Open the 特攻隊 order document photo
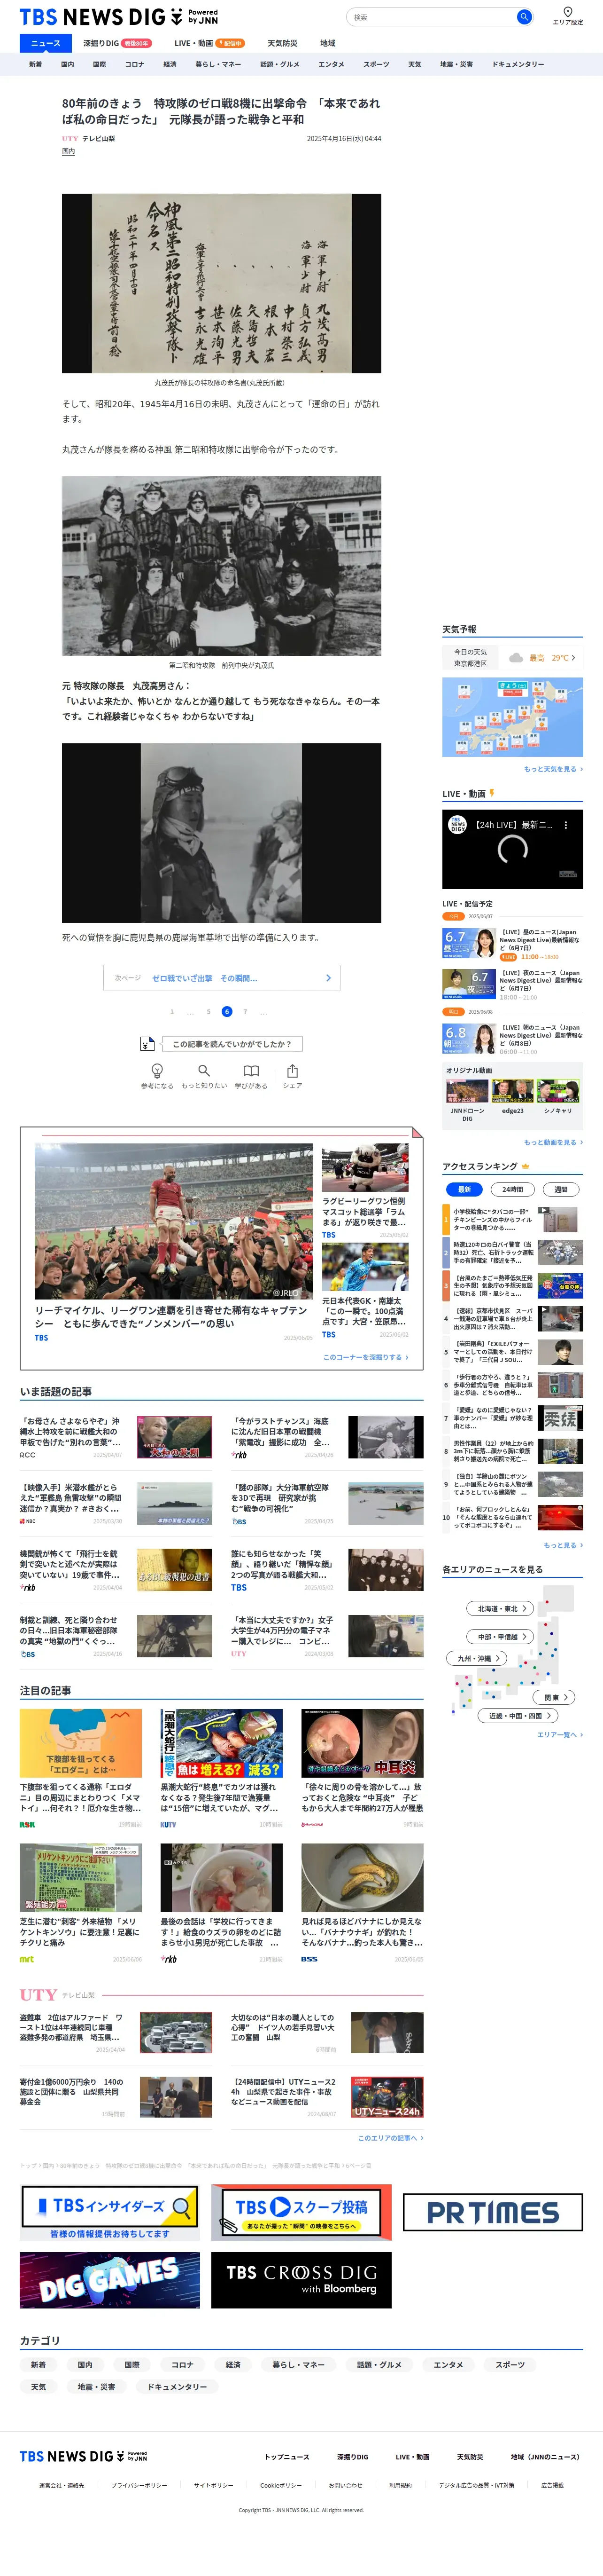 [222, 283]
